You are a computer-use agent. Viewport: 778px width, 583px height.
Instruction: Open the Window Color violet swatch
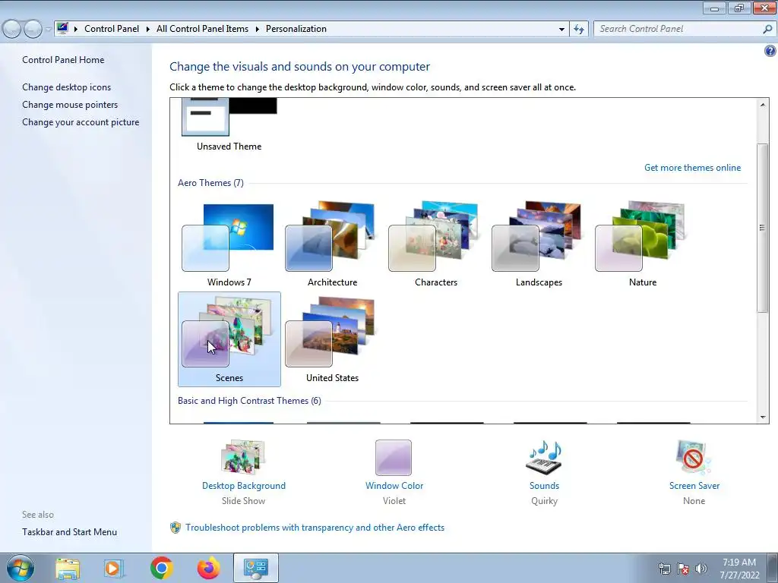tap(394, 457)
